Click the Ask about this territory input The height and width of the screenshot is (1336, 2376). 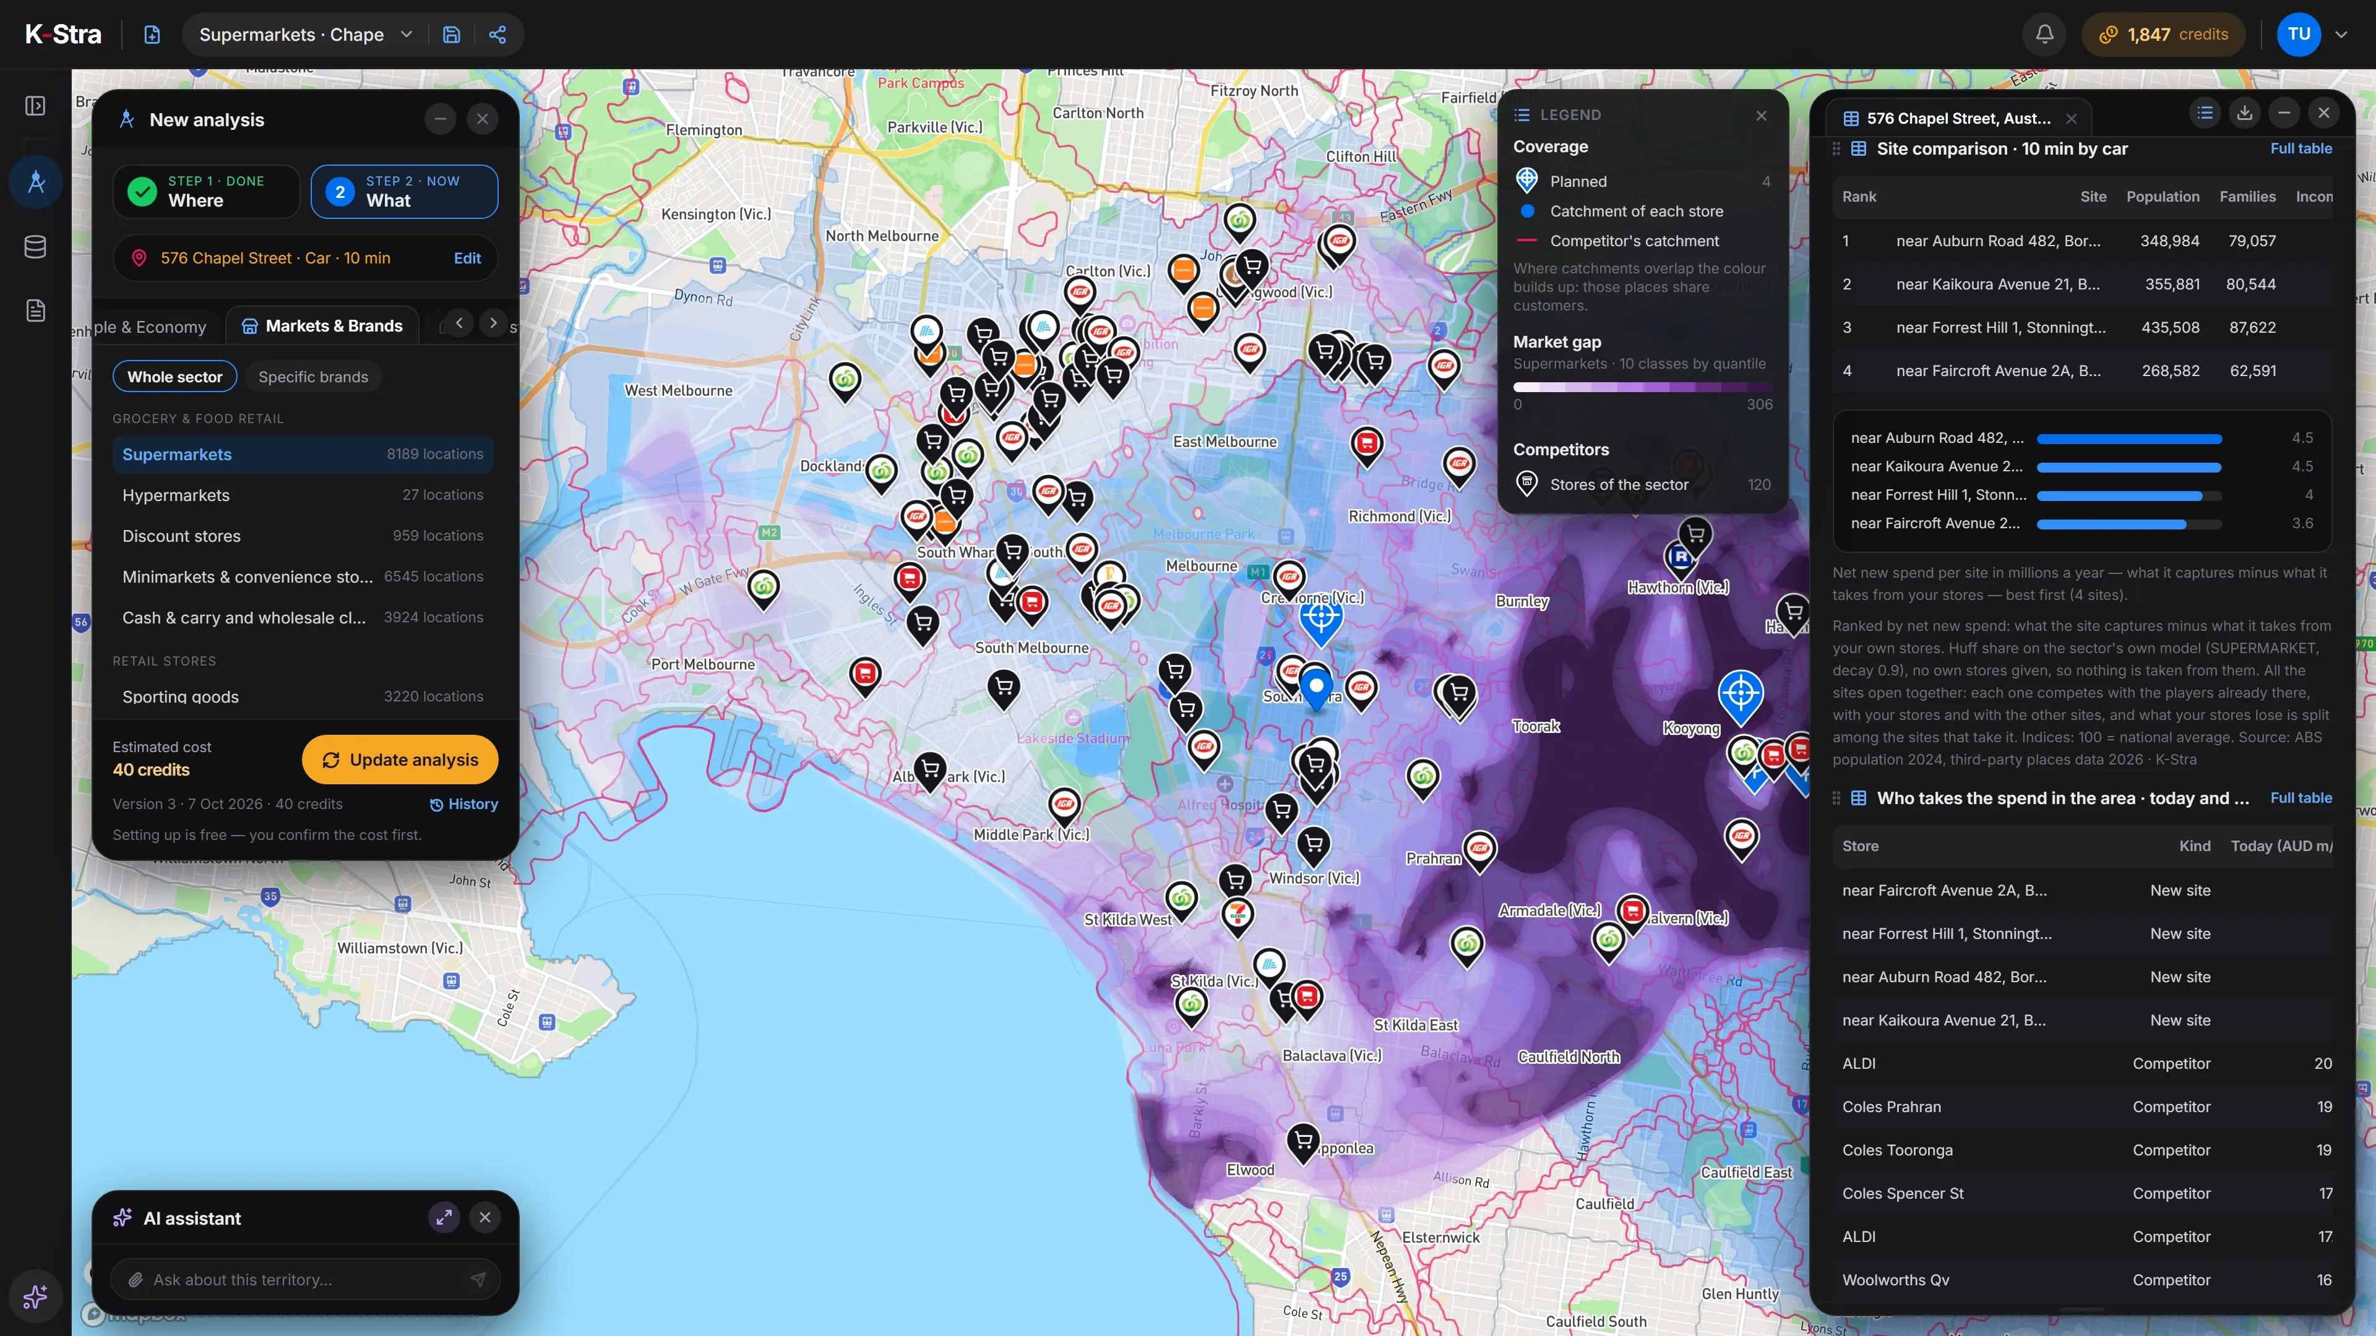[x=305, y=1279]
